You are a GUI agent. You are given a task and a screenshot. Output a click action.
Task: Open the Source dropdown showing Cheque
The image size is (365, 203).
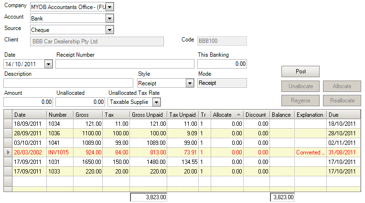(109, 30)
